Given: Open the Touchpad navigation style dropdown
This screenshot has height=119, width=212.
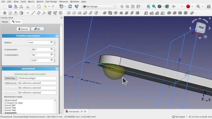Looking at the screenshot, I should (x=180, y=117).
